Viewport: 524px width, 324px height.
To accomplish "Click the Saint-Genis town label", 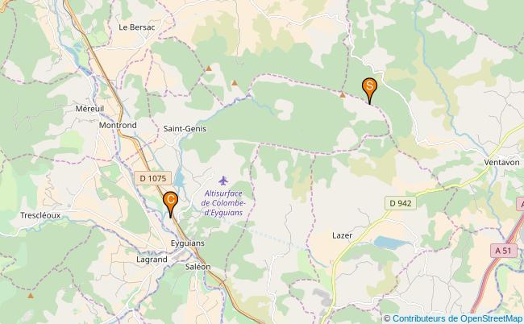I will pos(185,129).
